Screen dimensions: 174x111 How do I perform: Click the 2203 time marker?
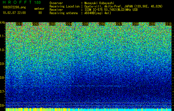click(x=52, y=24)
